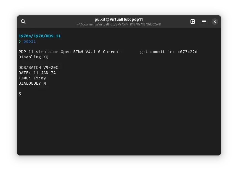Open the terminal search icon
Viewport: 238px width, 174px height.
pos(23,22)
